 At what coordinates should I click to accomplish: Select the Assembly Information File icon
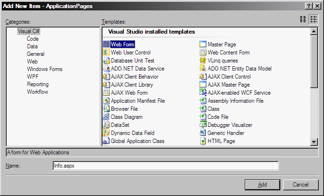click(203, 100)
